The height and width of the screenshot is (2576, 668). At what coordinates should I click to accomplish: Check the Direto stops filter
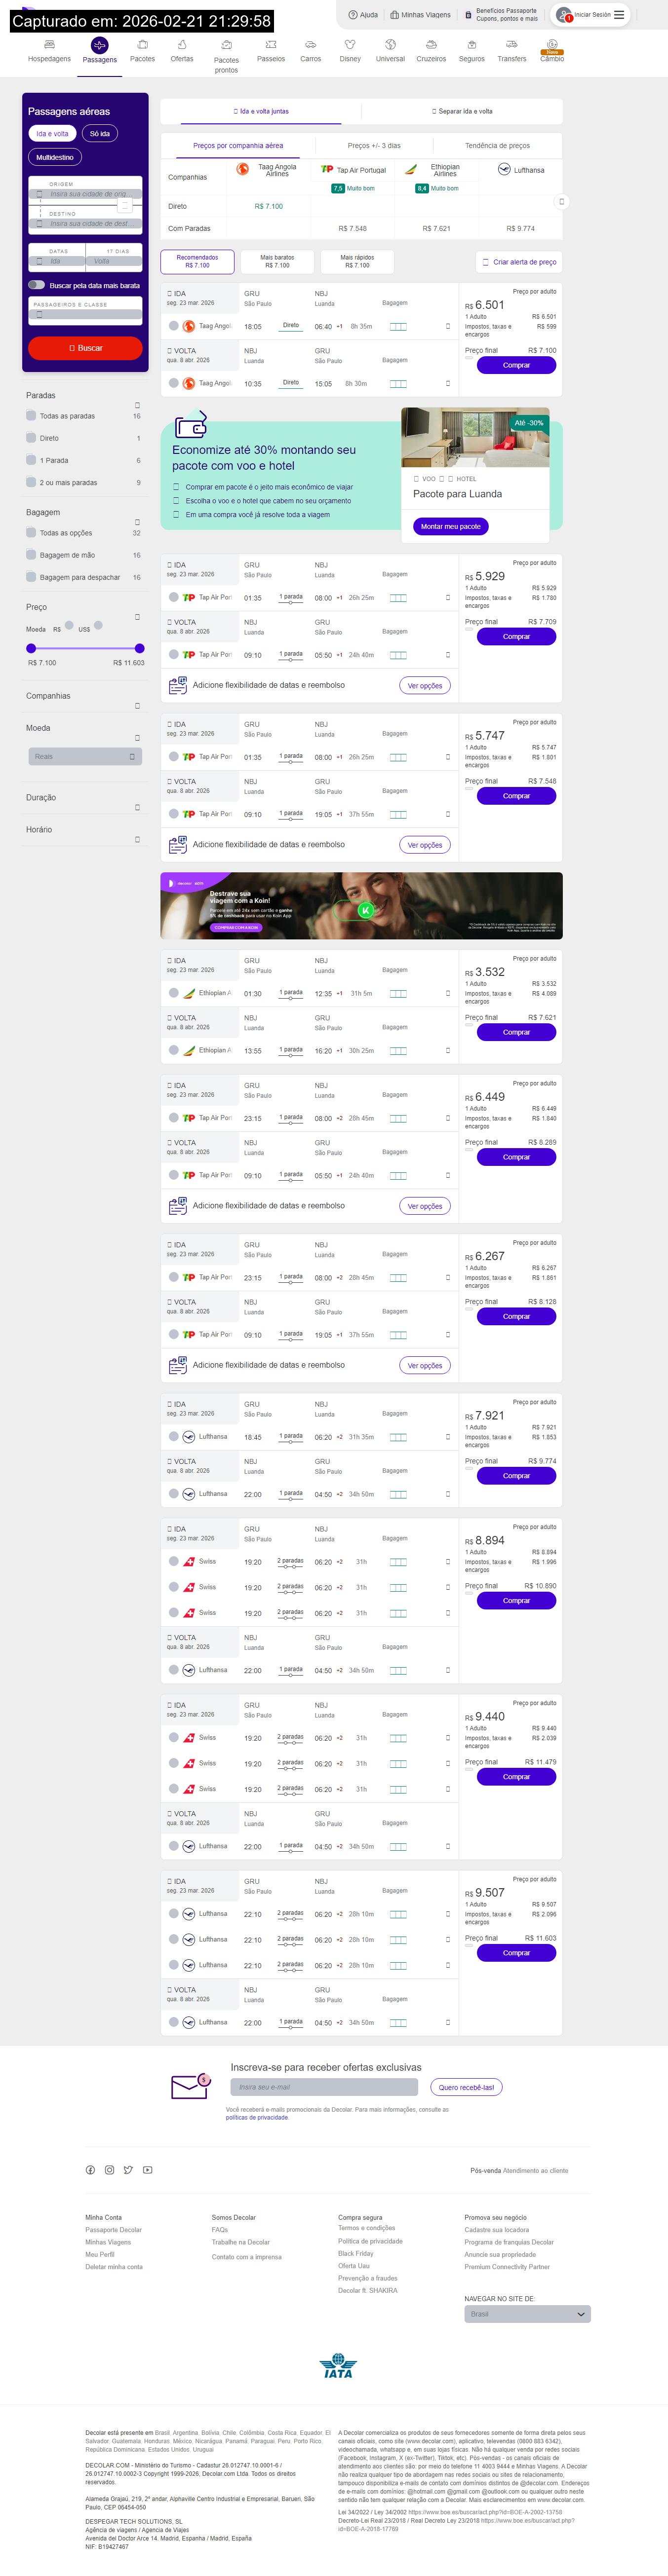[31, 438]
